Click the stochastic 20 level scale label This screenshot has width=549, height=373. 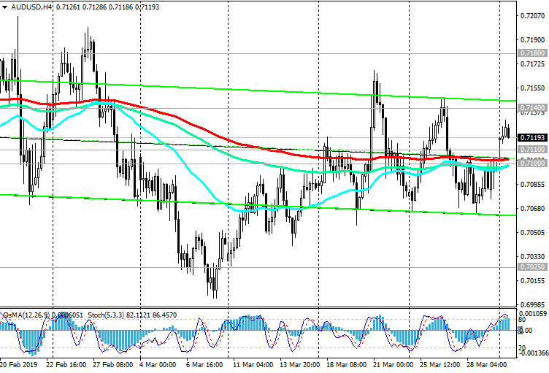coord(523,347)
